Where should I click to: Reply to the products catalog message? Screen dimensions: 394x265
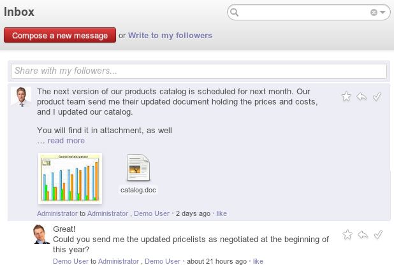coord(361,96)
